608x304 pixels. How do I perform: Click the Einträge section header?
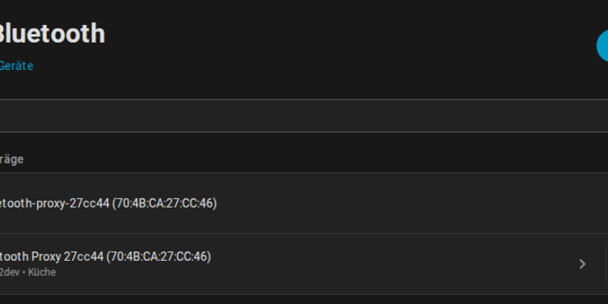pyautogui.click(x=11, y=160)
